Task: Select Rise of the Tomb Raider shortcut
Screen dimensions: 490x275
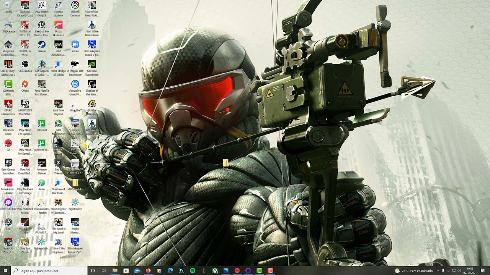Action: pyautogui.click(x=92, y=9)
